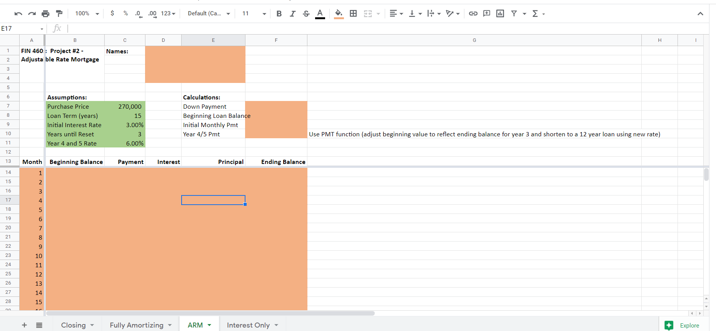
Task: Click the vertical scrollbar thumb
Action: tap(706, 174)
